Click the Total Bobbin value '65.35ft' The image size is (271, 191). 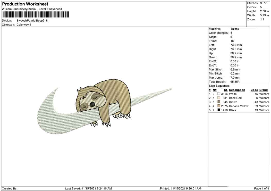point(235,82)
